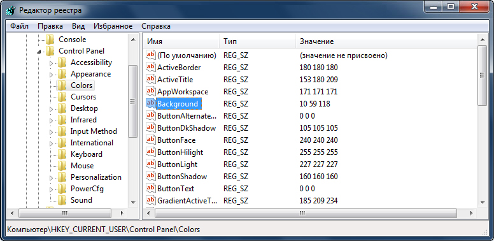Collapse the Control Panel tree node
The image size is (494, 241).
(x=39, y=52)
